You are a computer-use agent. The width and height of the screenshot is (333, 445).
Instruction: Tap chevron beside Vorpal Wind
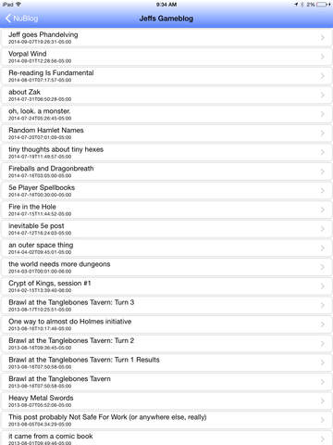pos(323,57)
